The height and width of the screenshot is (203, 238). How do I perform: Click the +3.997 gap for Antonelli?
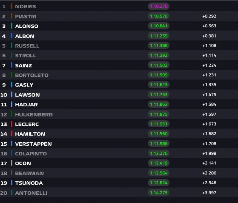(209, 193)
